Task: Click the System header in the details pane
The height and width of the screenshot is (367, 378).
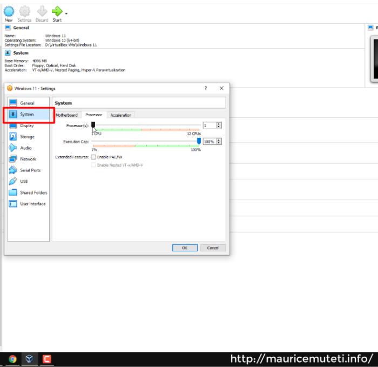Action: [x=21, y=53]
